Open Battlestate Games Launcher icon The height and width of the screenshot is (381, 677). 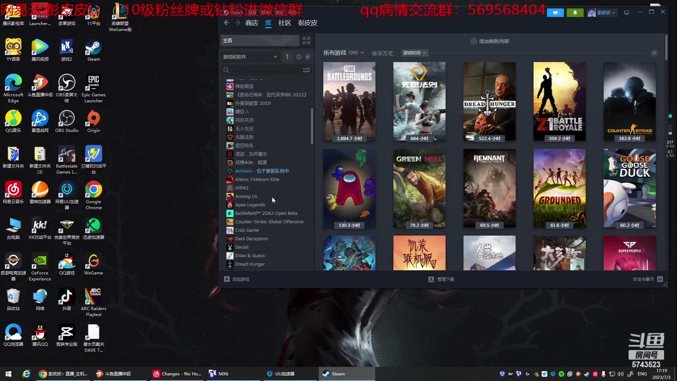67,160
